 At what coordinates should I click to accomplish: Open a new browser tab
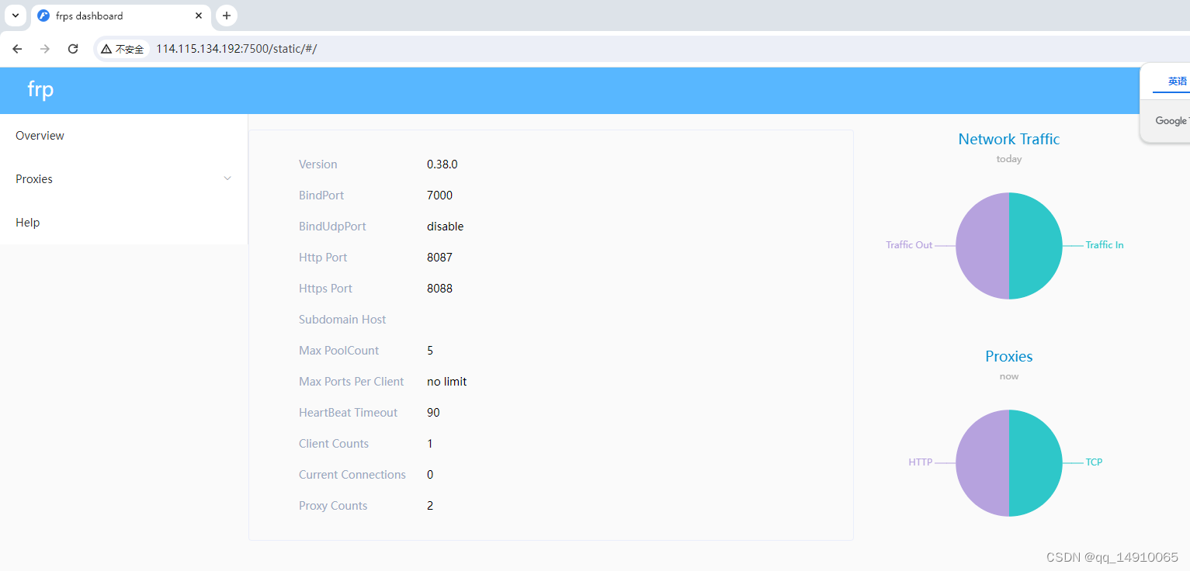coord(226,16)
